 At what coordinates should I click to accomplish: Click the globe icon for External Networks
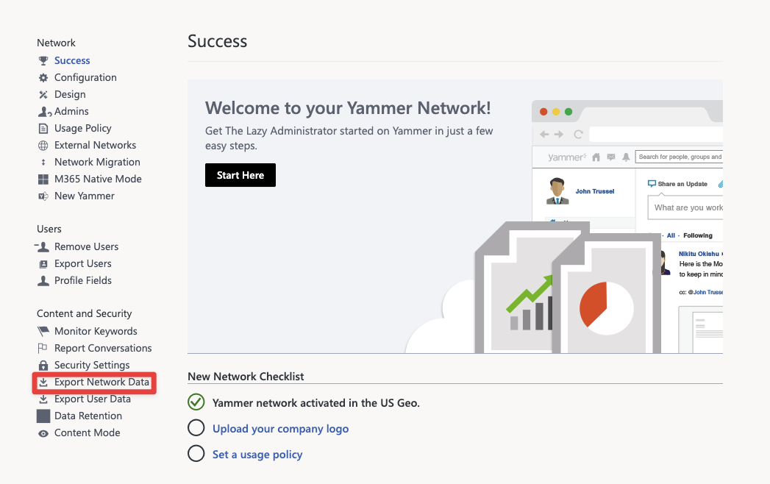(x=43, y=146)
